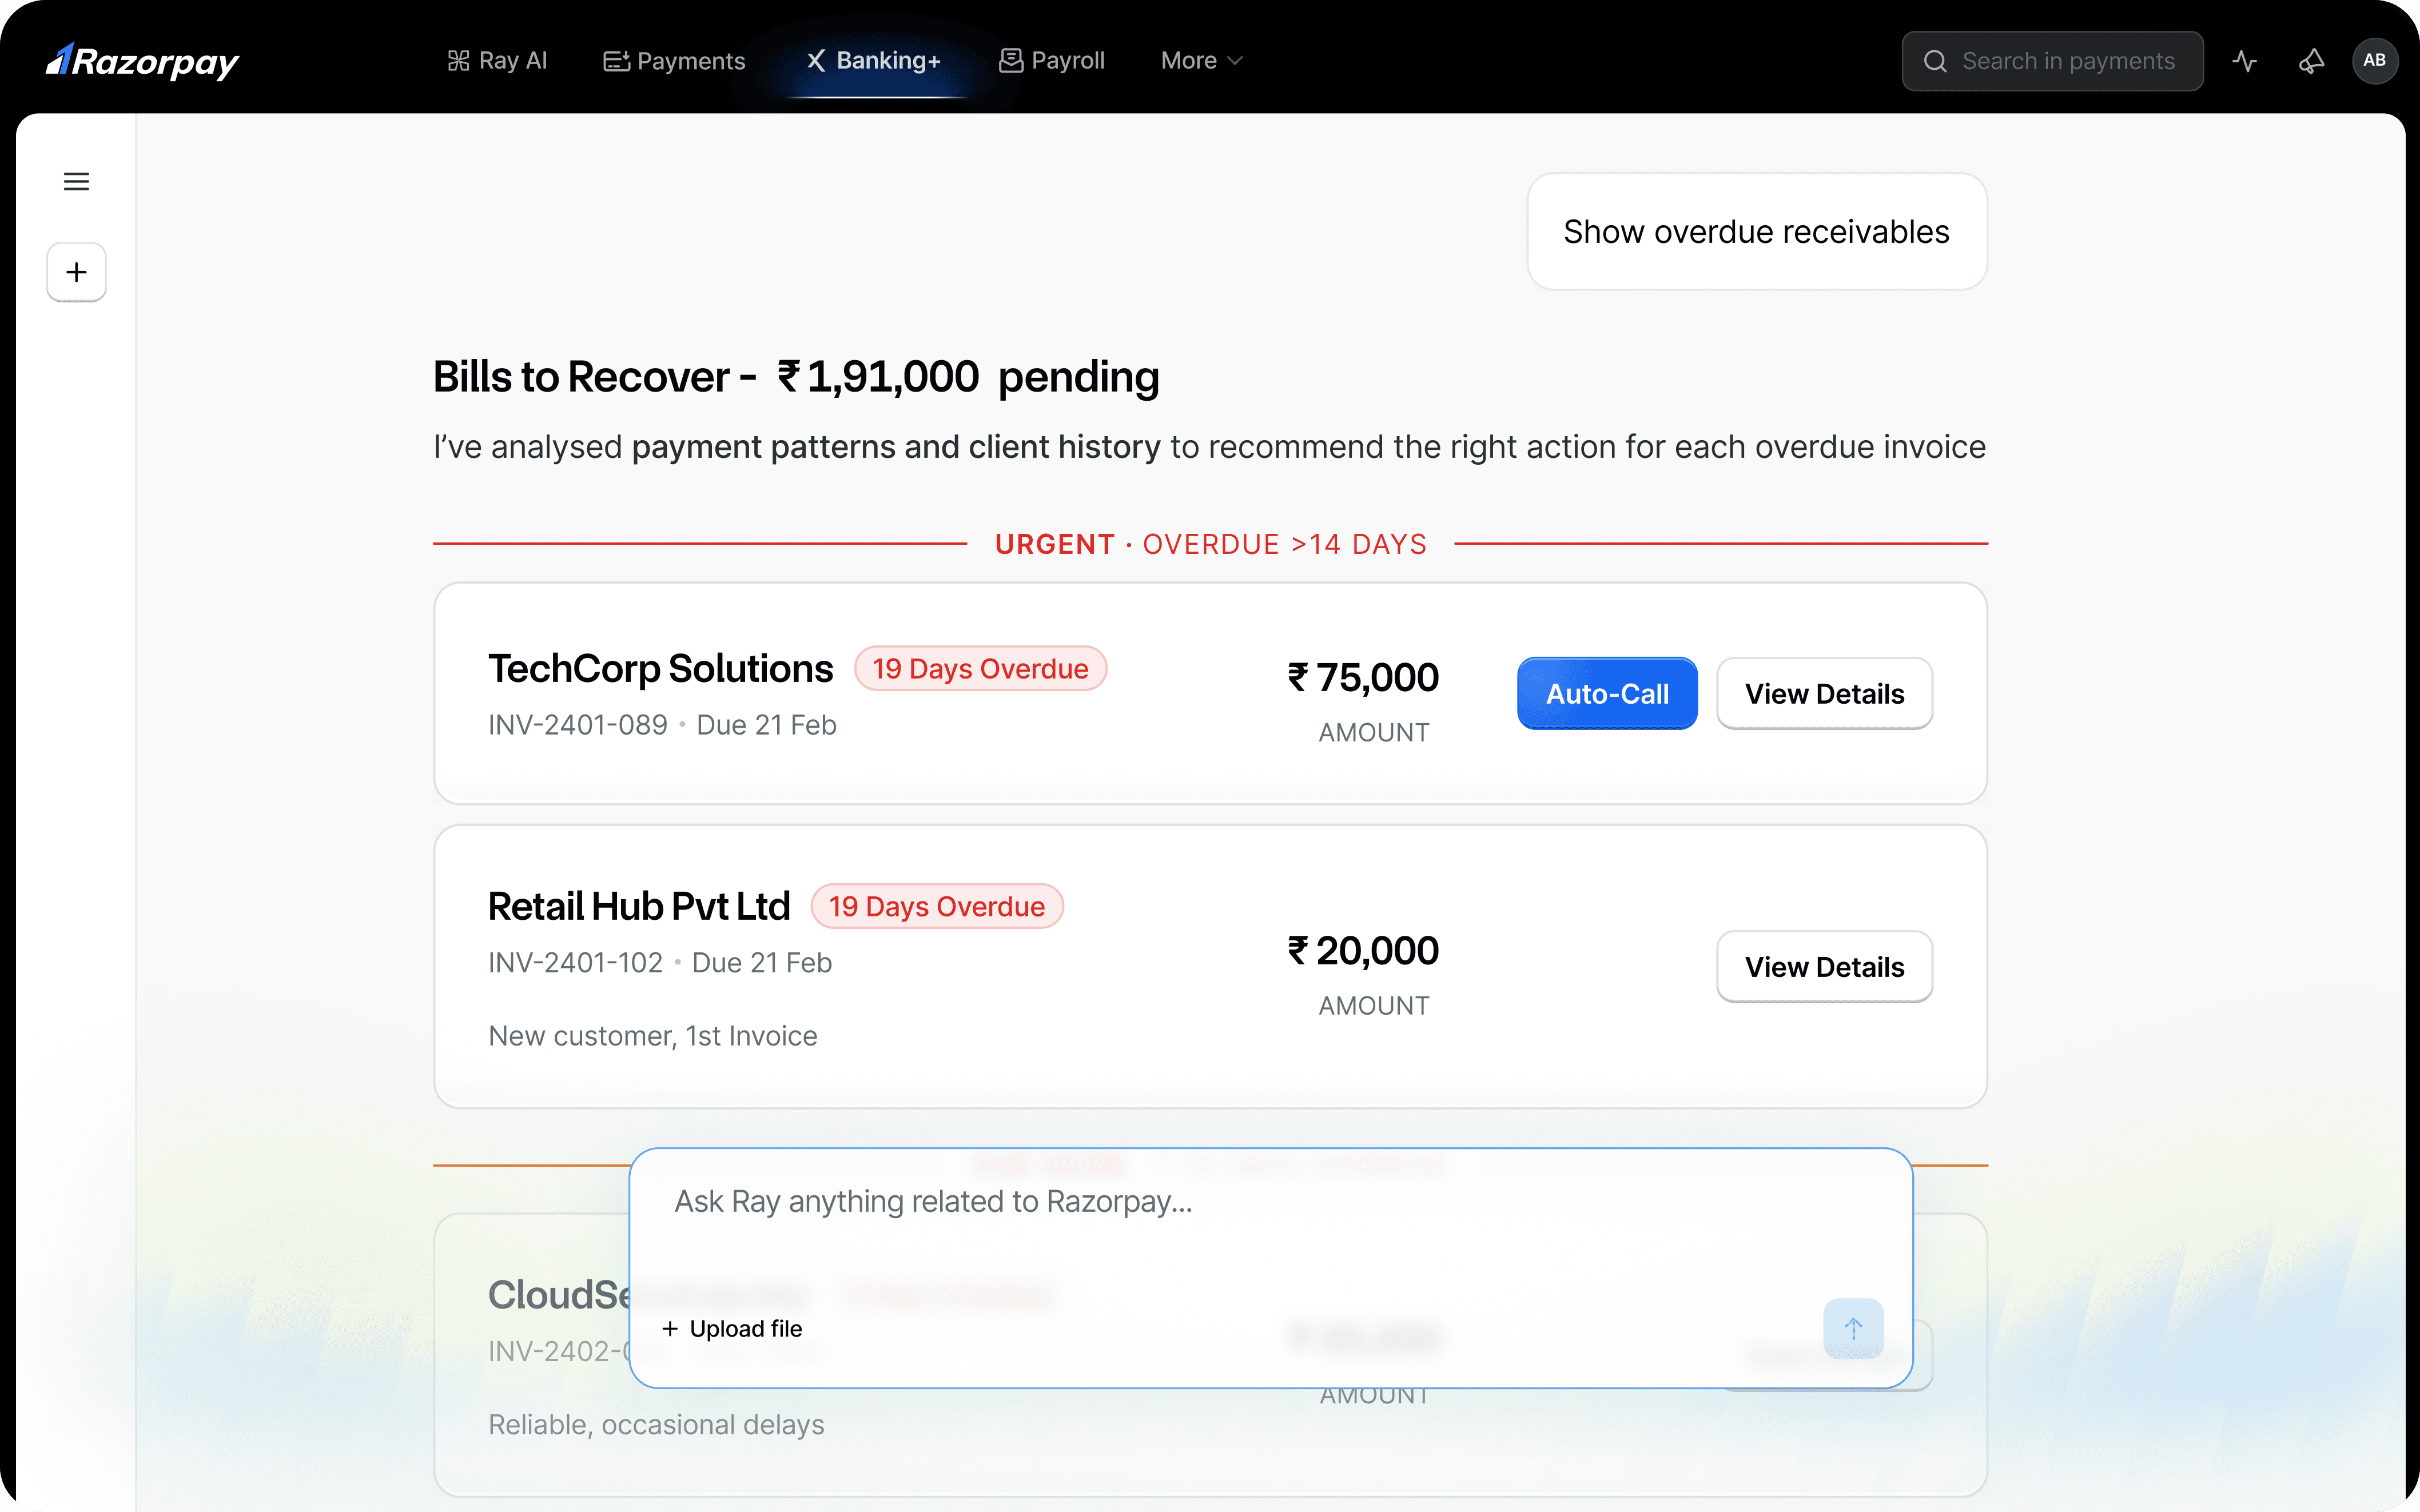Click the Upload file option

tap(732, 1328)
